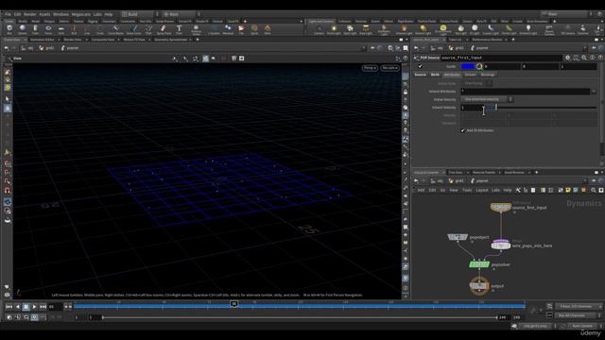The width and height of the screenshot is (605, 340).
Task: Open the Render menu
Action: (29, 14)
